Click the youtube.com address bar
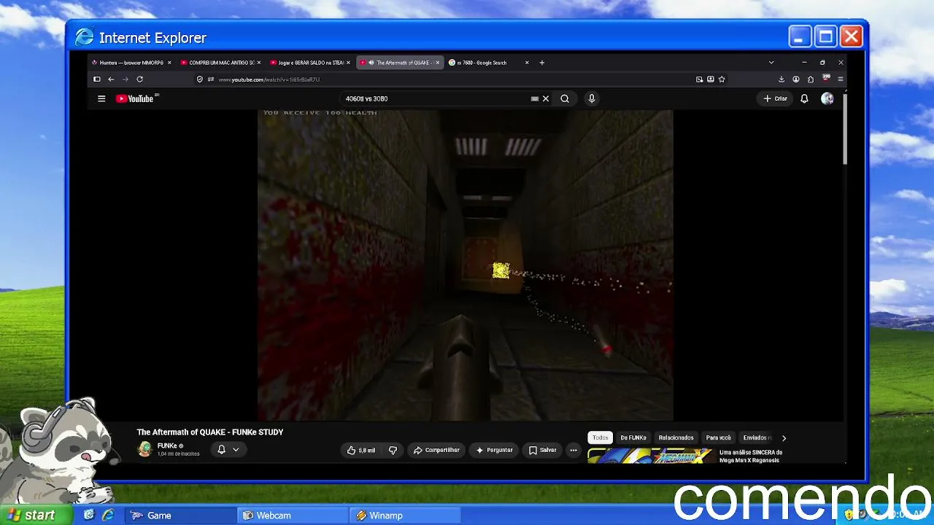This screenshot has height=525, width=934. pyautogui.click(x=452, y=79)
